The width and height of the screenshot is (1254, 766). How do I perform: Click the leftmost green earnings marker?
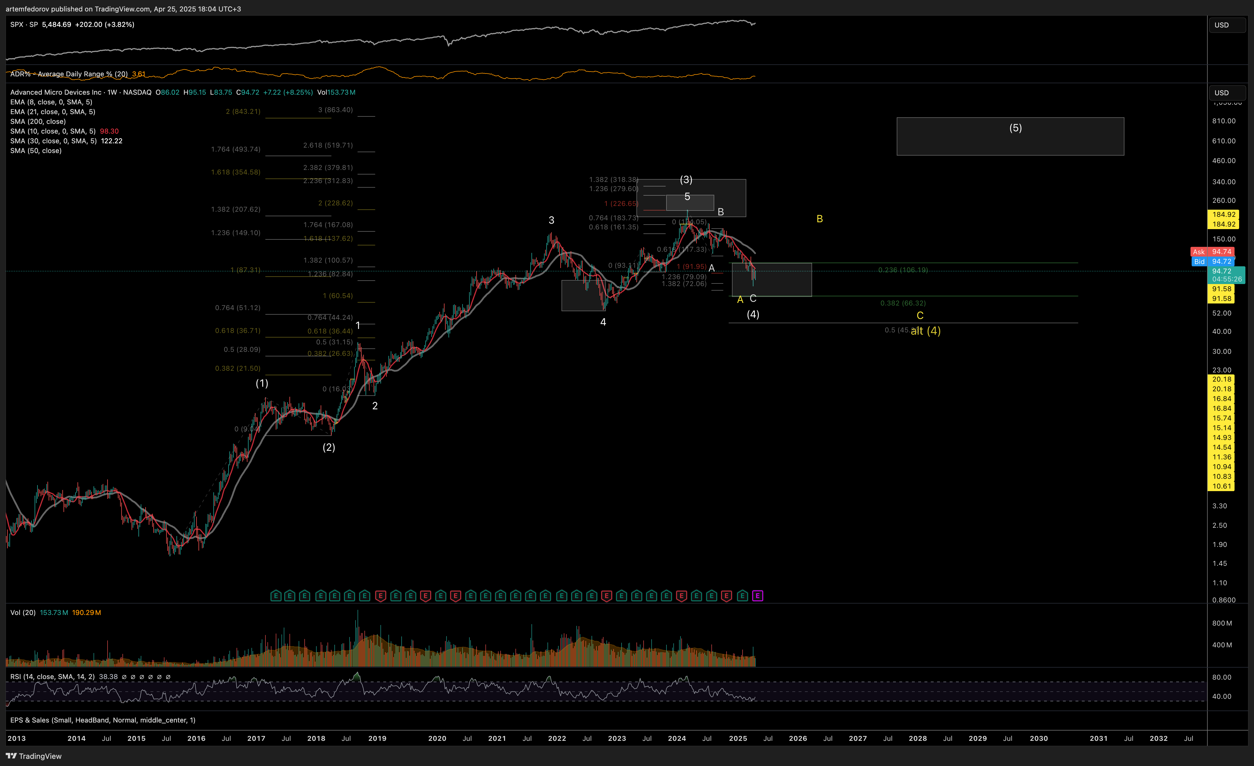tap(275, 596)
